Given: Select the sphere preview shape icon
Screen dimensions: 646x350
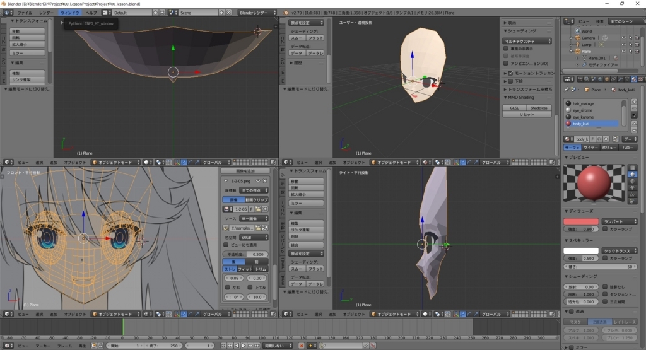Looking at the screenshot, I should tap(633, 175).
